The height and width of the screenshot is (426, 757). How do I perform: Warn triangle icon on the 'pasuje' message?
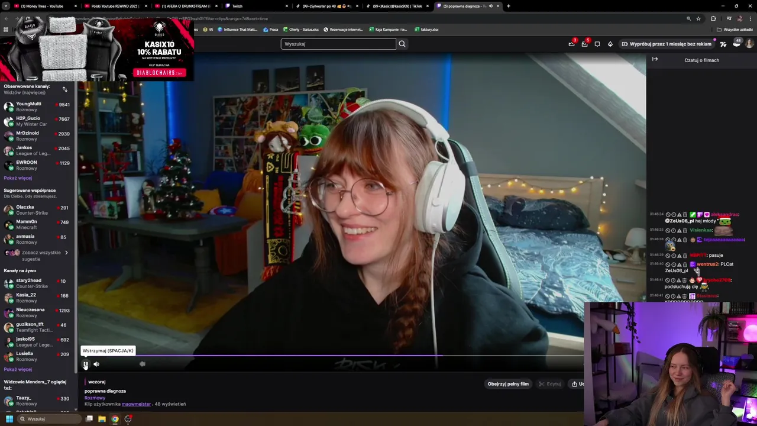[x=679, y=256]
